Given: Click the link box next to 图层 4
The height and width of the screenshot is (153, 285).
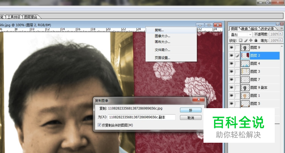Looking at the screenshot, I should 237,63.
